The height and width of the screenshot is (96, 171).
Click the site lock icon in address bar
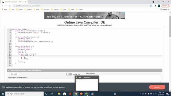[14, 6]
